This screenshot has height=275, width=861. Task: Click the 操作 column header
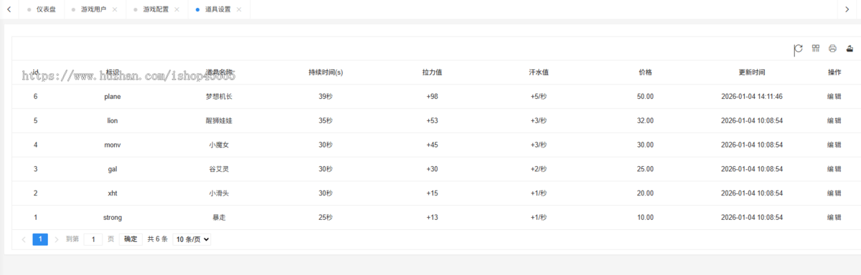[x=834, y=72]
